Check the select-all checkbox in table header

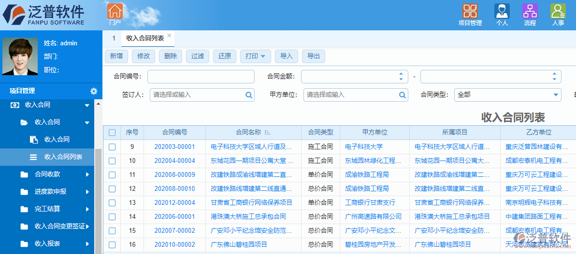pyautogui.click(x=112, y=133)
